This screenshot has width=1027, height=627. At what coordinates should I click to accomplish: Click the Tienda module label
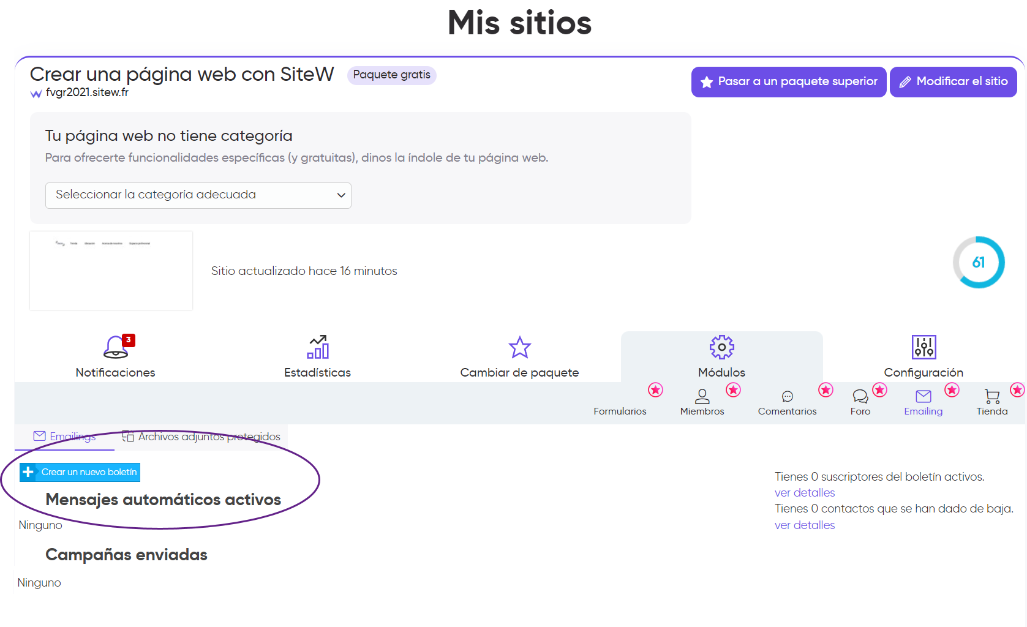(x=992, y=411)
